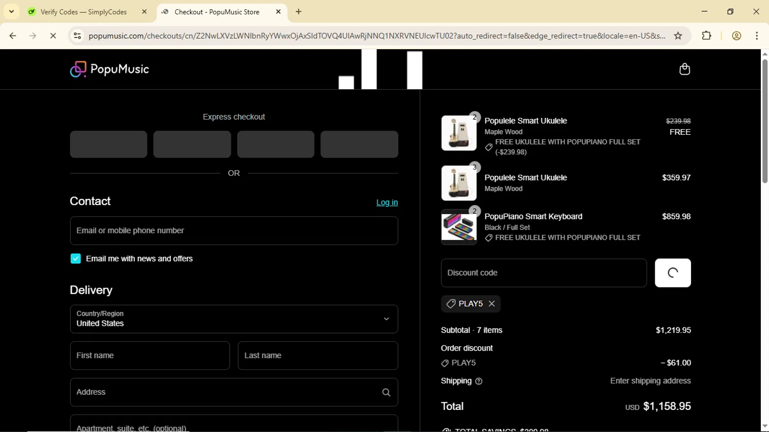Open Chrome three-dot menu
Image resolution: width=769 pixels, height=432 pixels.
(757, 36)
